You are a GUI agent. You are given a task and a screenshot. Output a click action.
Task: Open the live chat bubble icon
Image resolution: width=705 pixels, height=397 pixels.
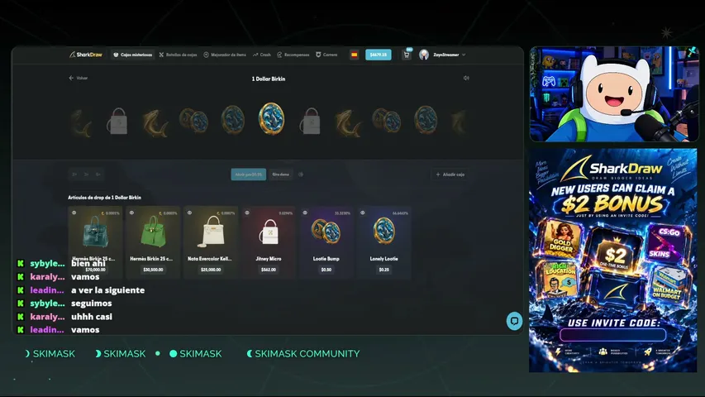tap(514, 321)
